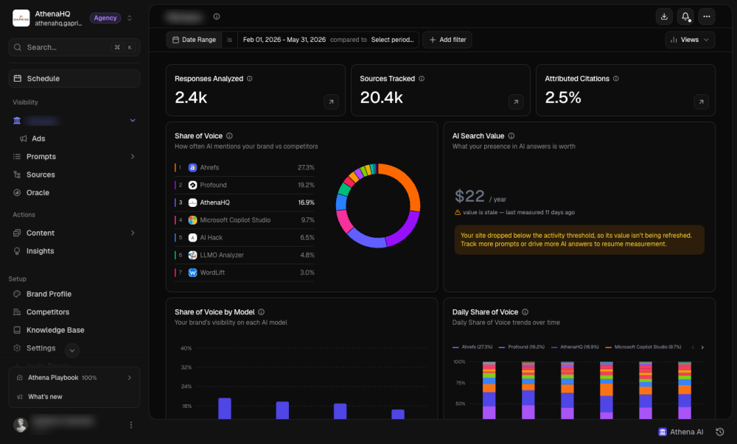The image size is (737, 444).
Task: Expand the Prompts submenu chevron
Action: coord(133,157)
